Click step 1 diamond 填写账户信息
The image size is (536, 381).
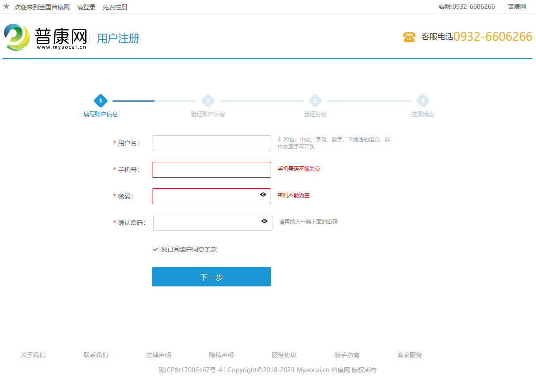(101, 101)
